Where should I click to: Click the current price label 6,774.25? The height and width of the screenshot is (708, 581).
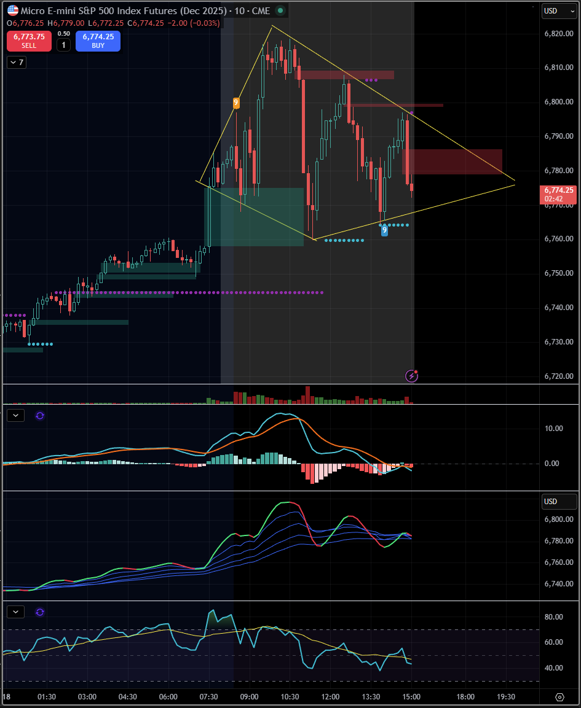pyautogui.click(x=558, y=194)
